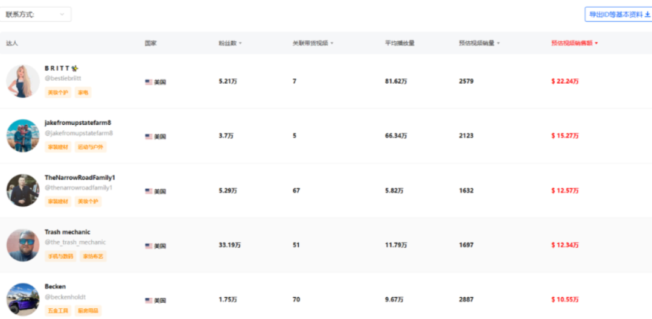Sort by 关联带货视频 column arrow

click(332, 43)
